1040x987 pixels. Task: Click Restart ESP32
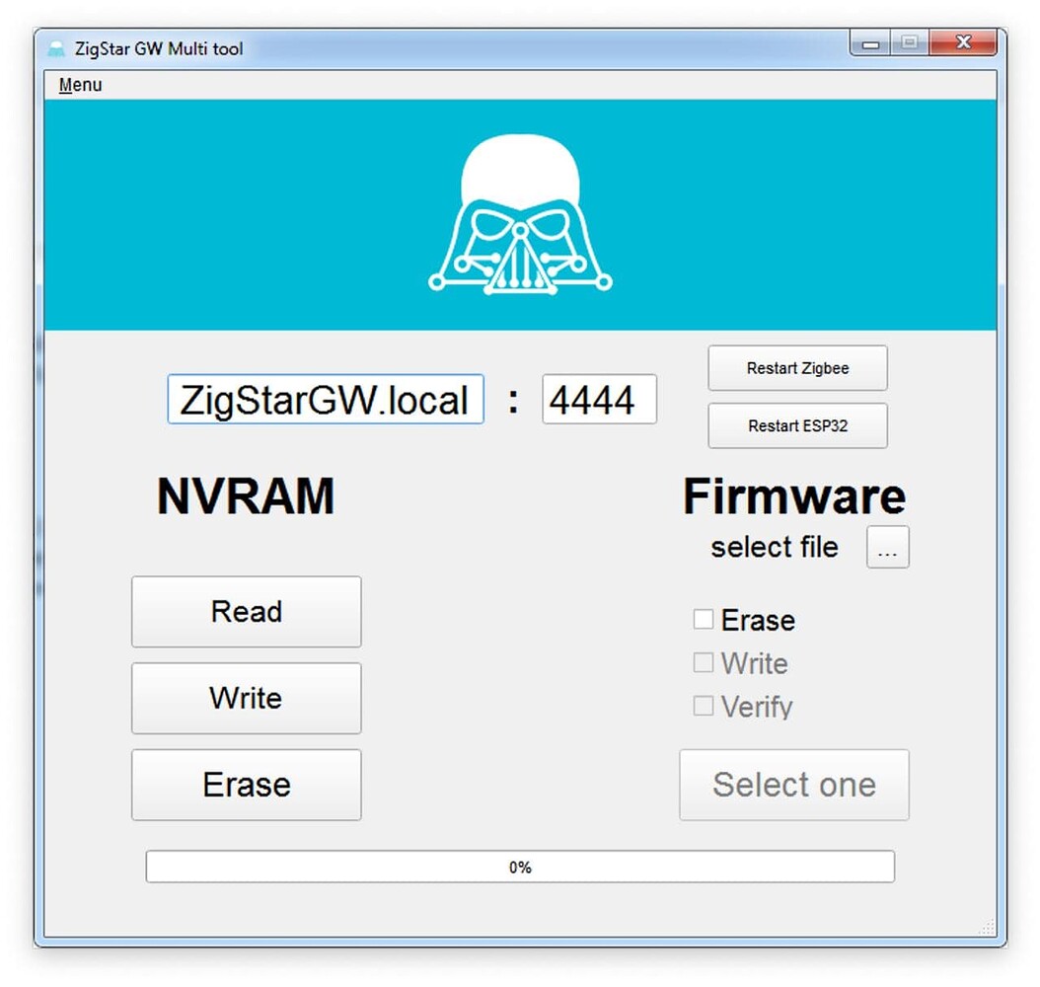click(x=797, y=425)
